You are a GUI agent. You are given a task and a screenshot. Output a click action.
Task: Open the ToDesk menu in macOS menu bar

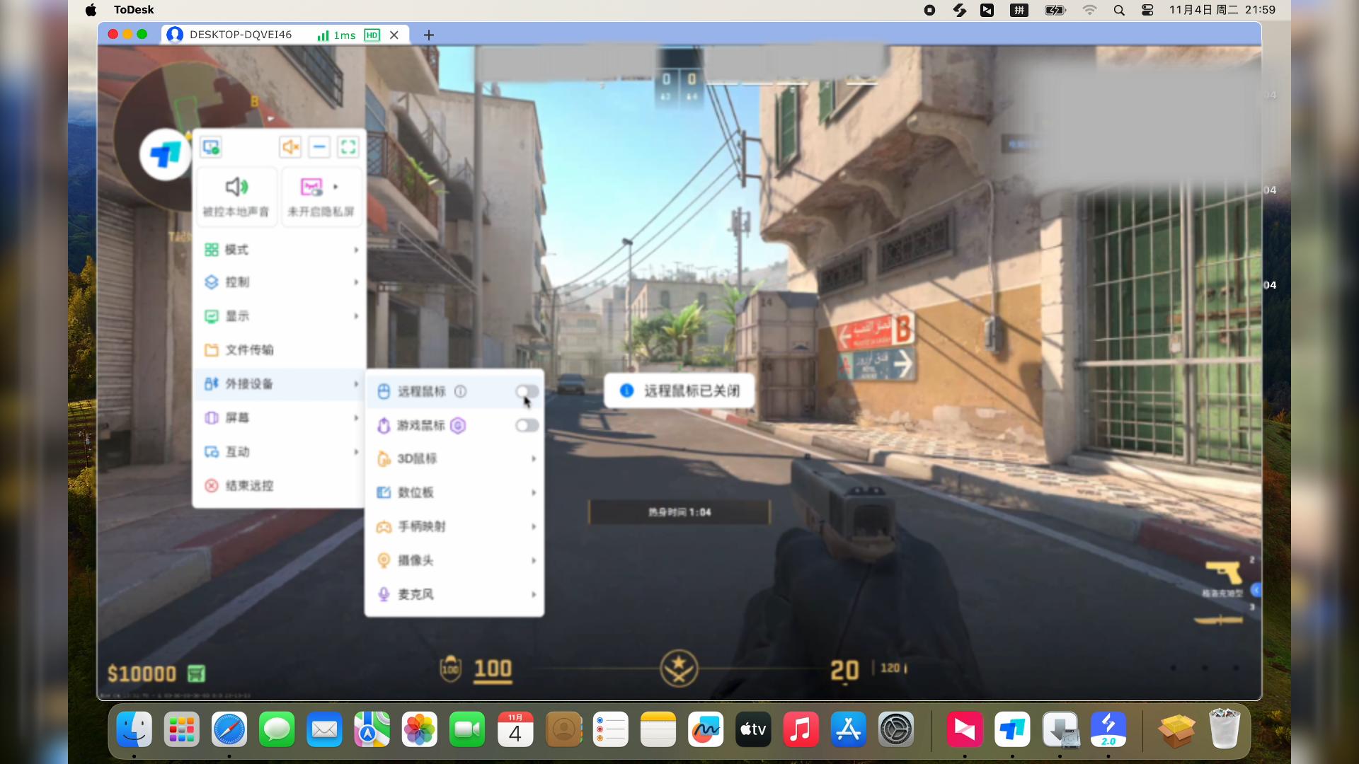tap(134, 10)
